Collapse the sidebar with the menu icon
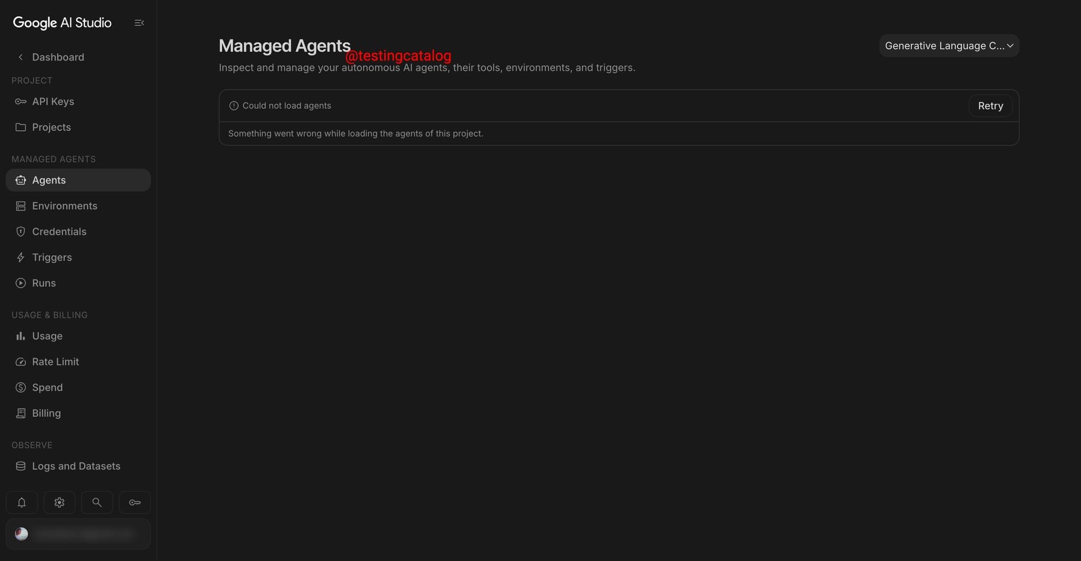Image resolution: width=1081 pixels, height=561 pixels. tap(139, 23)
